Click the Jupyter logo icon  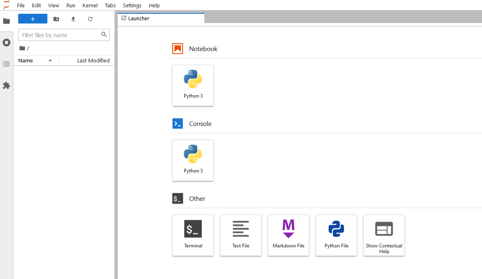coord(6,5)
